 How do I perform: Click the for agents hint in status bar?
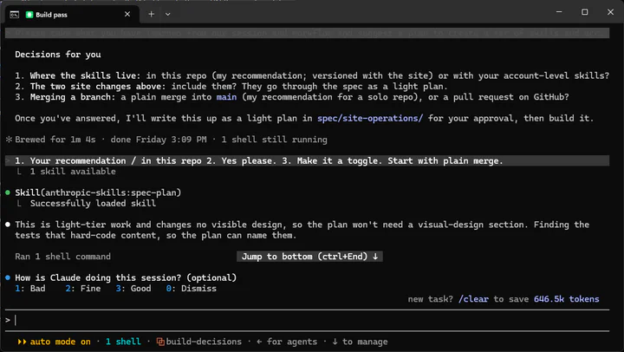click(x=287, y=342)
